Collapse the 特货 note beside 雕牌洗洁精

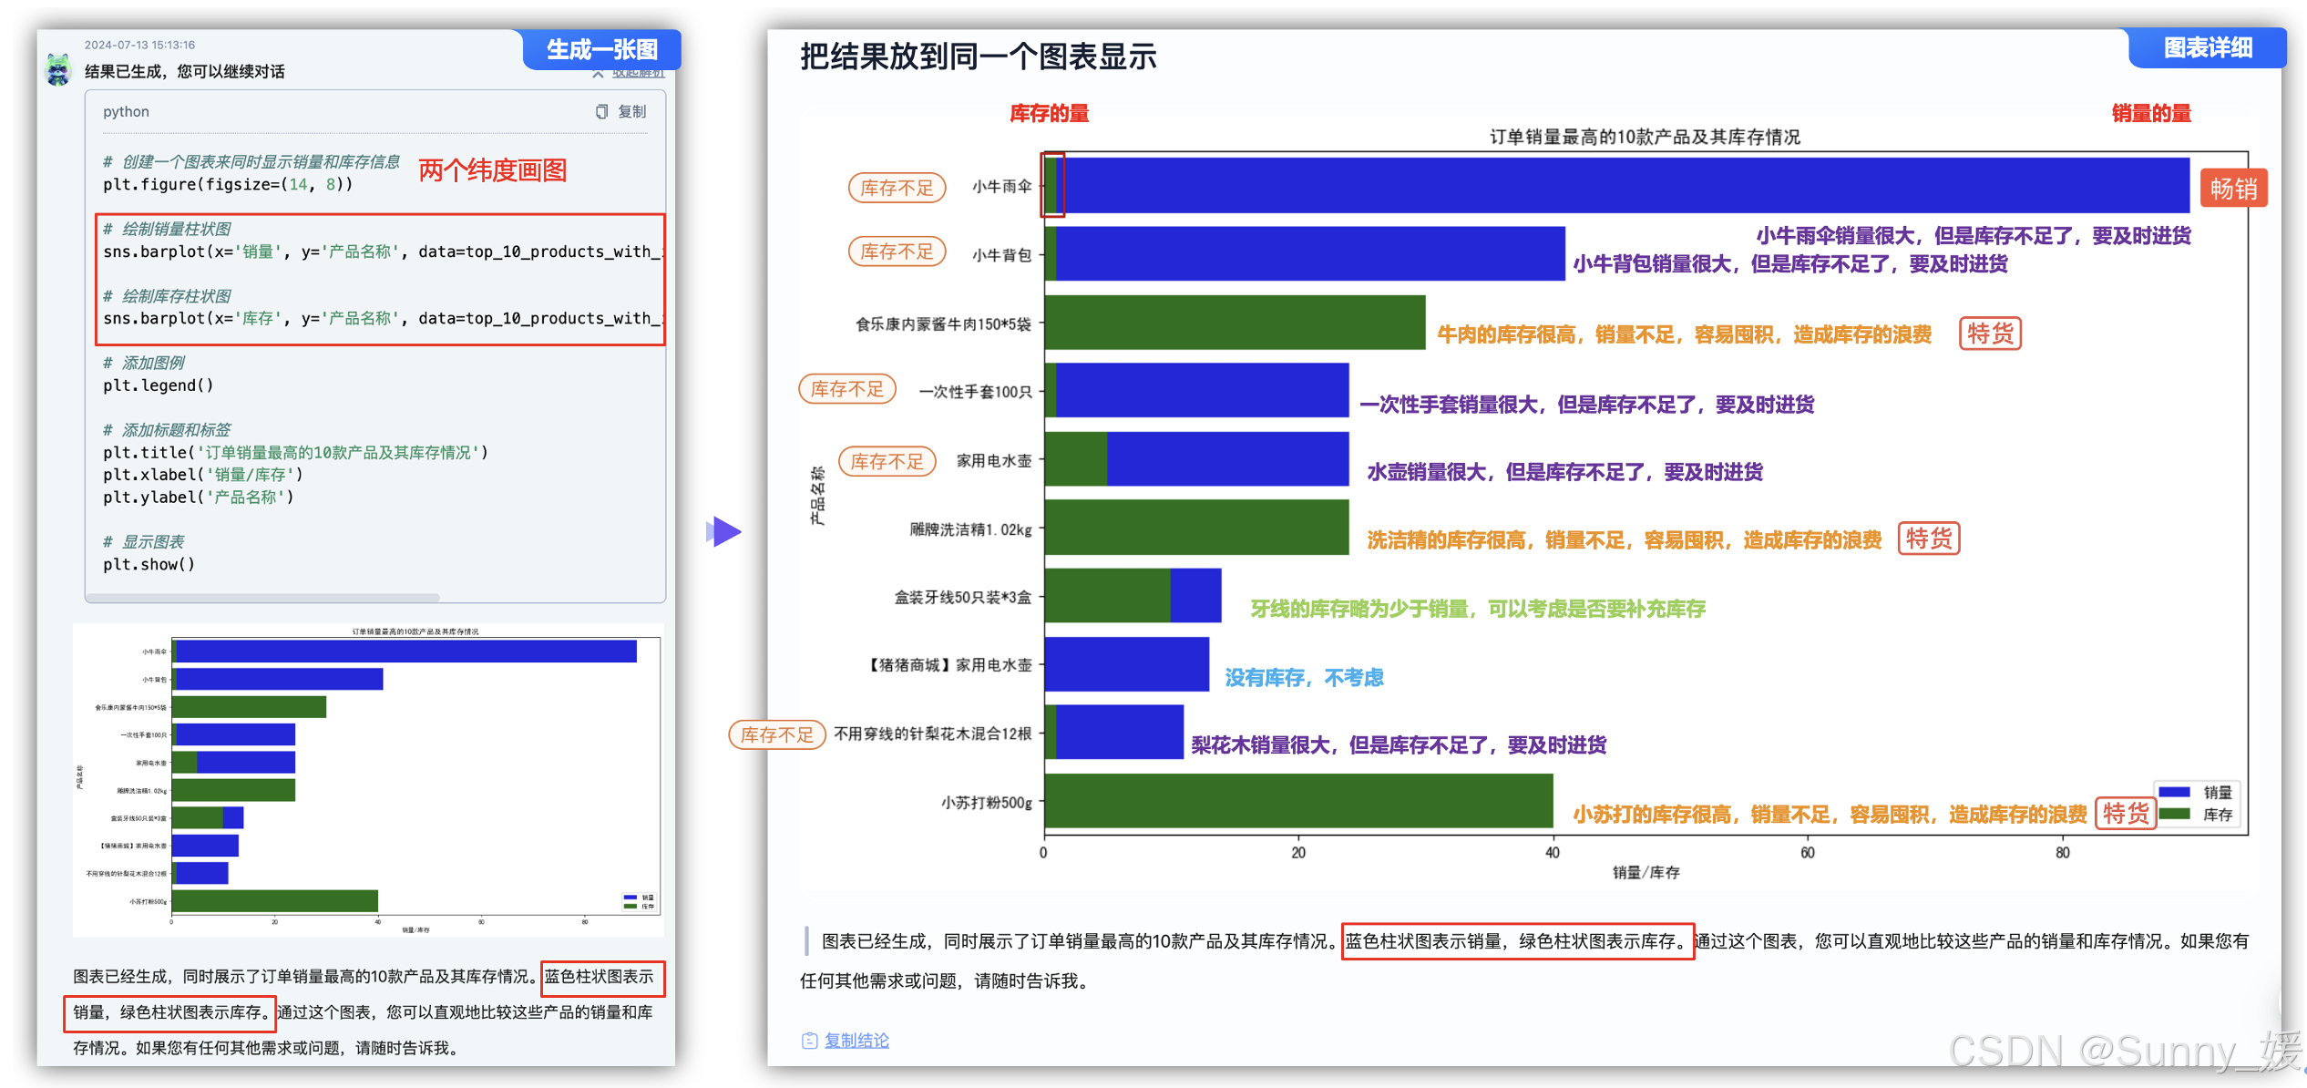pos(1928,539)
